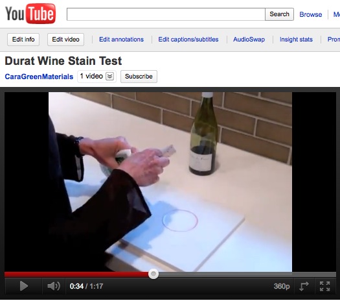
Task: Open the 360p quality selector
Action: tap(282, 286)
